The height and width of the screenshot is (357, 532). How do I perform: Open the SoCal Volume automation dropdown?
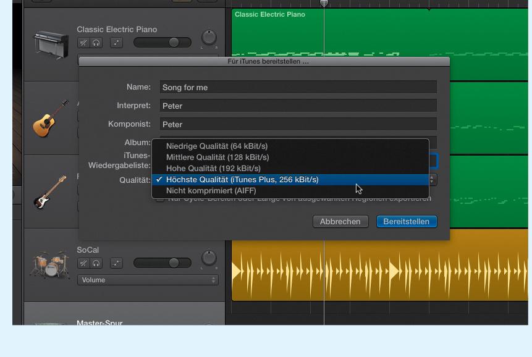[148, 280]
